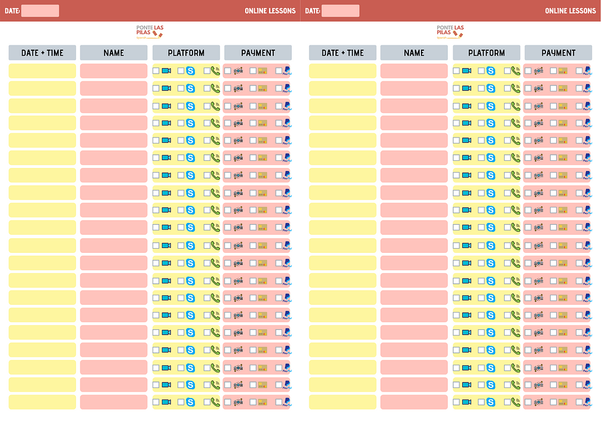Image resolution: width=601 pixels, height=425 pixels.
Task: Click the bank transfer icon in the right page's first row
Action: (539, 71)
